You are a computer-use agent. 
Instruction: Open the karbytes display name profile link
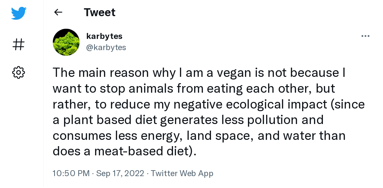(104, 36)
